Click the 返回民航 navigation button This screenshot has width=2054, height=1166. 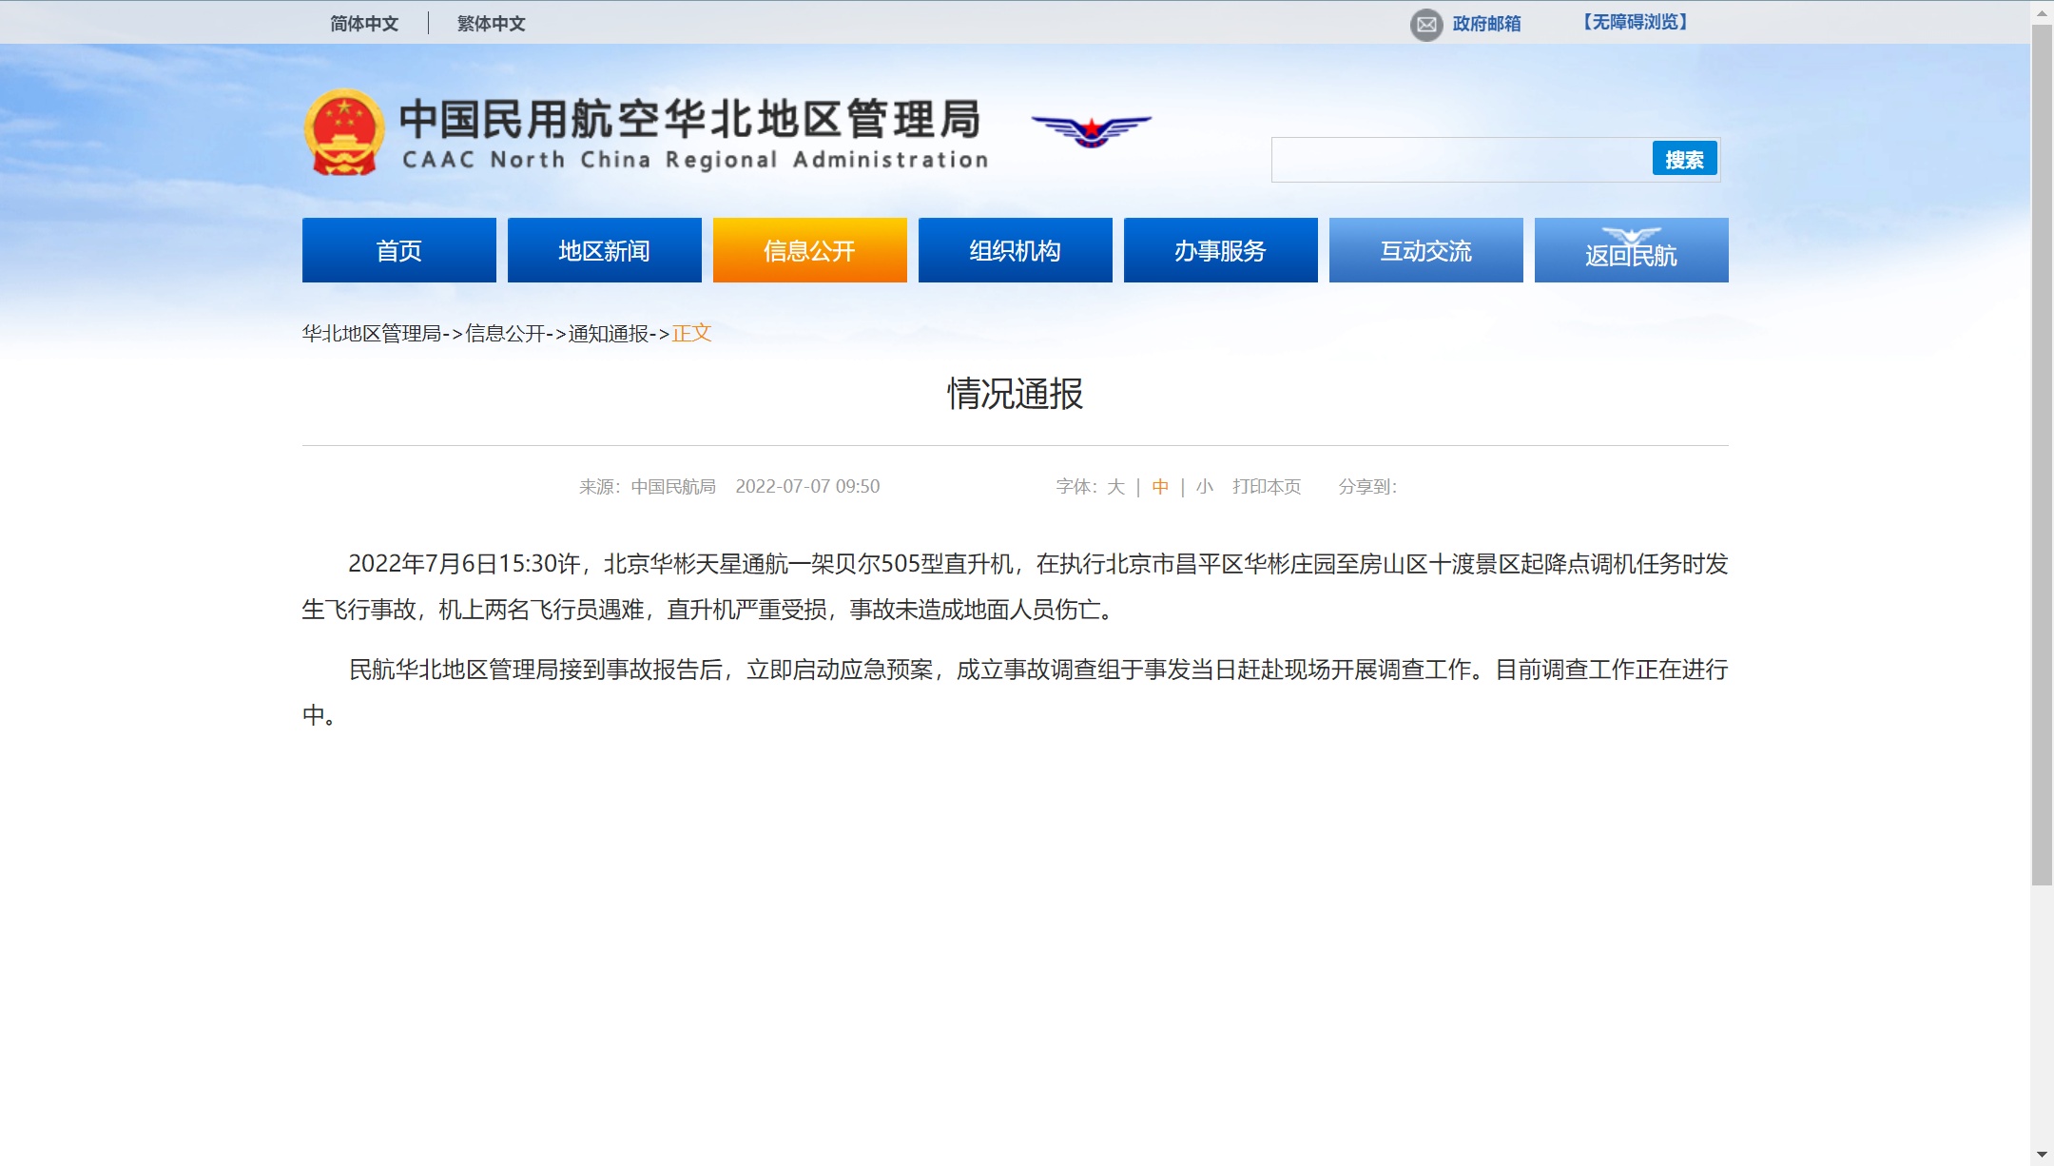tap(1631, 250)
